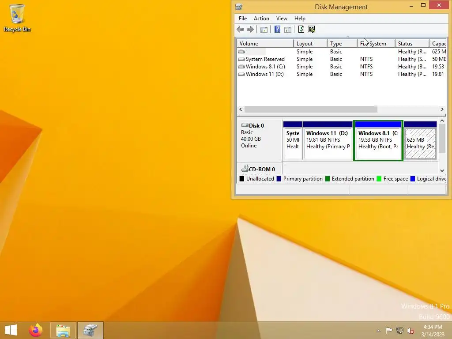Click the Logical drive legend swatch
452x339 pixels.
click(x=413, y=179)
